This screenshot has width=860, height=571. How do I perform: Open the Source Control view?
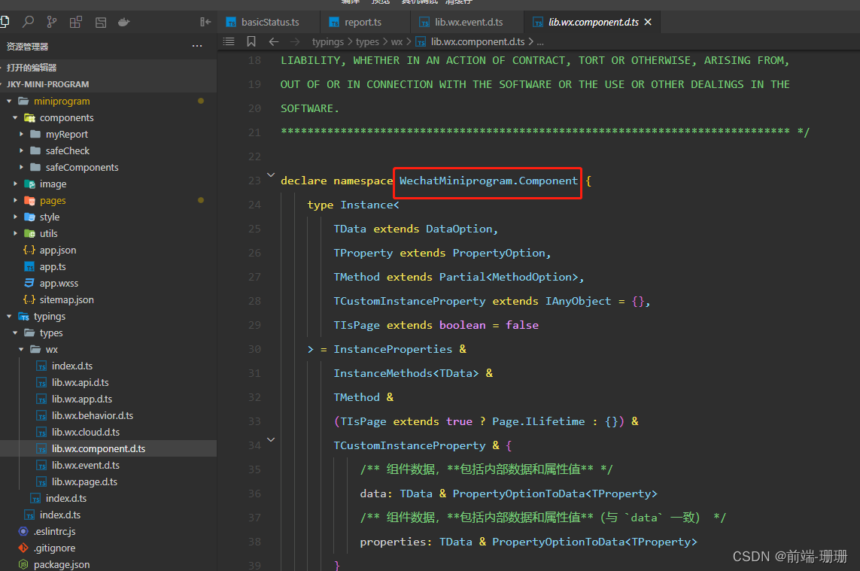click(51, 22)
